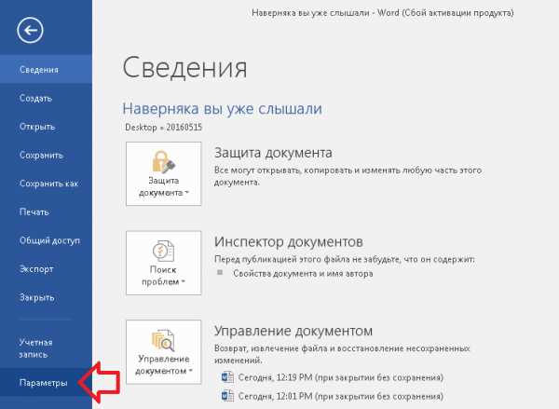Click the Desktop folder path text

(x=141, y=128)
